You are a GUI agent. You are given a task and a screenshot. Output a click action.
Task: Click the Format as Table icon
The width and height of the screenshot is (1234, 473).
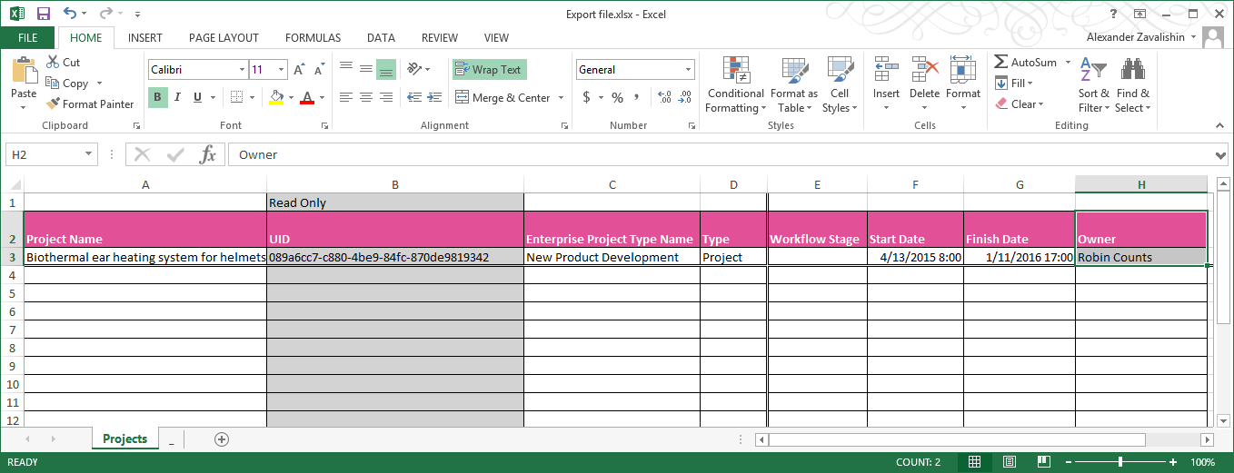[x=793, y=70]
